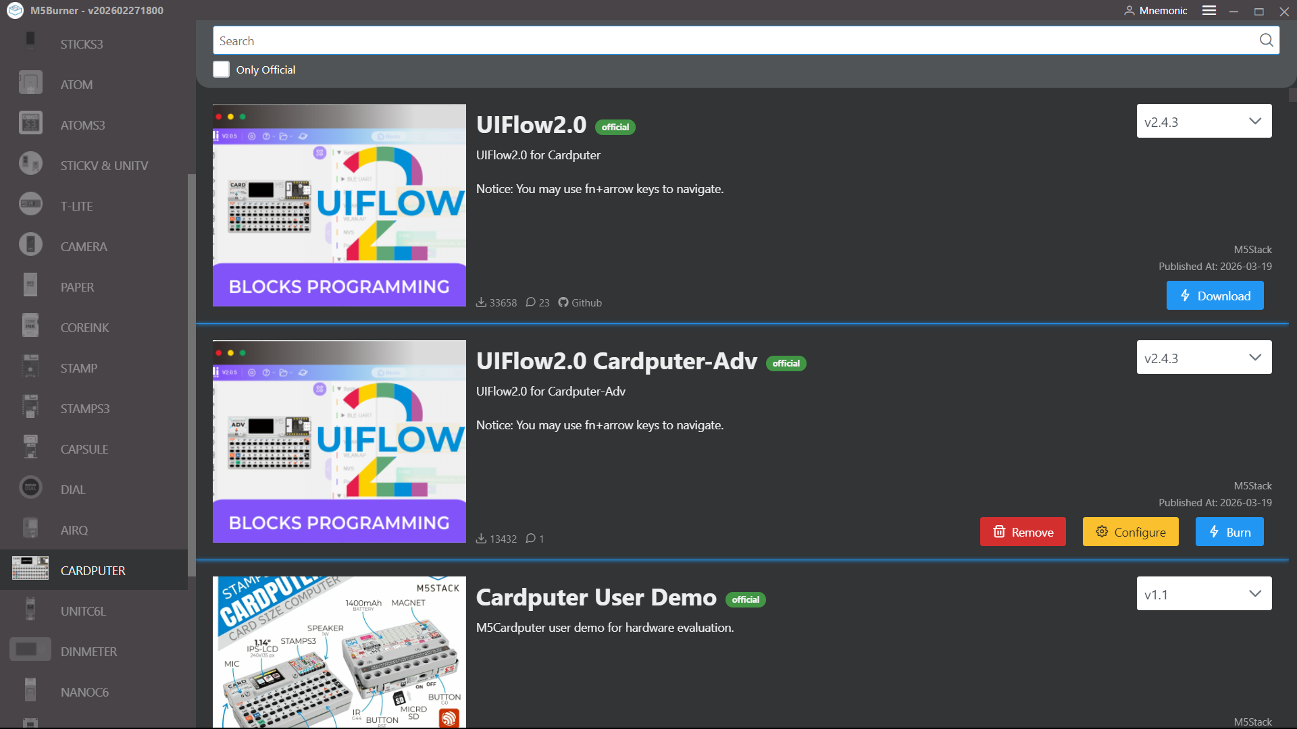Click the CAMERA device icon
Screen dimensions: 1297x729
click(x=30, y=244)
